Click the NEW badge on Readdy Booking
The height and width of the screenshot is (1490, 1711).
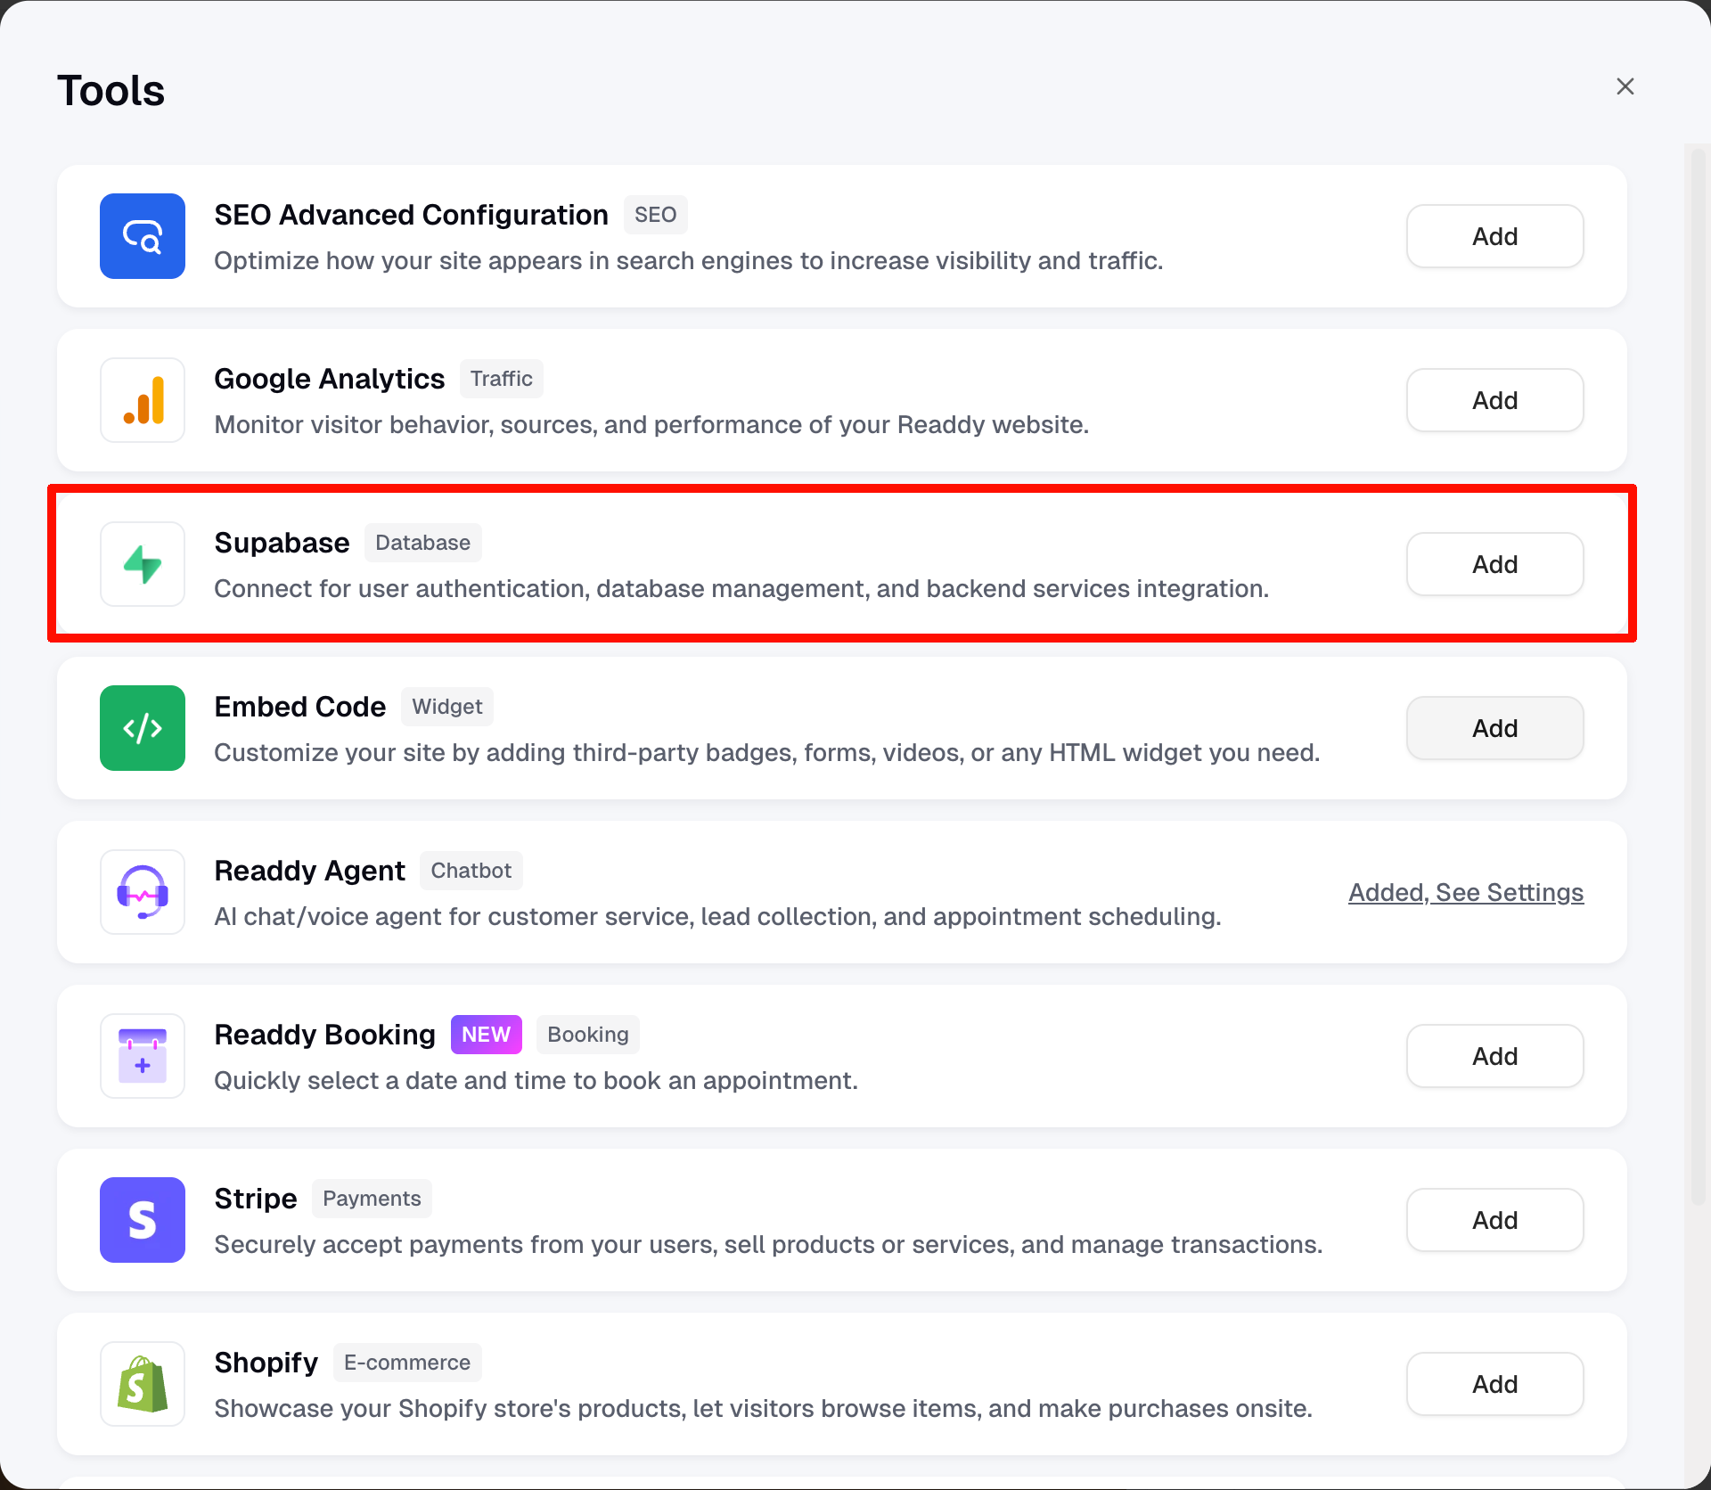coord(486,1035)
